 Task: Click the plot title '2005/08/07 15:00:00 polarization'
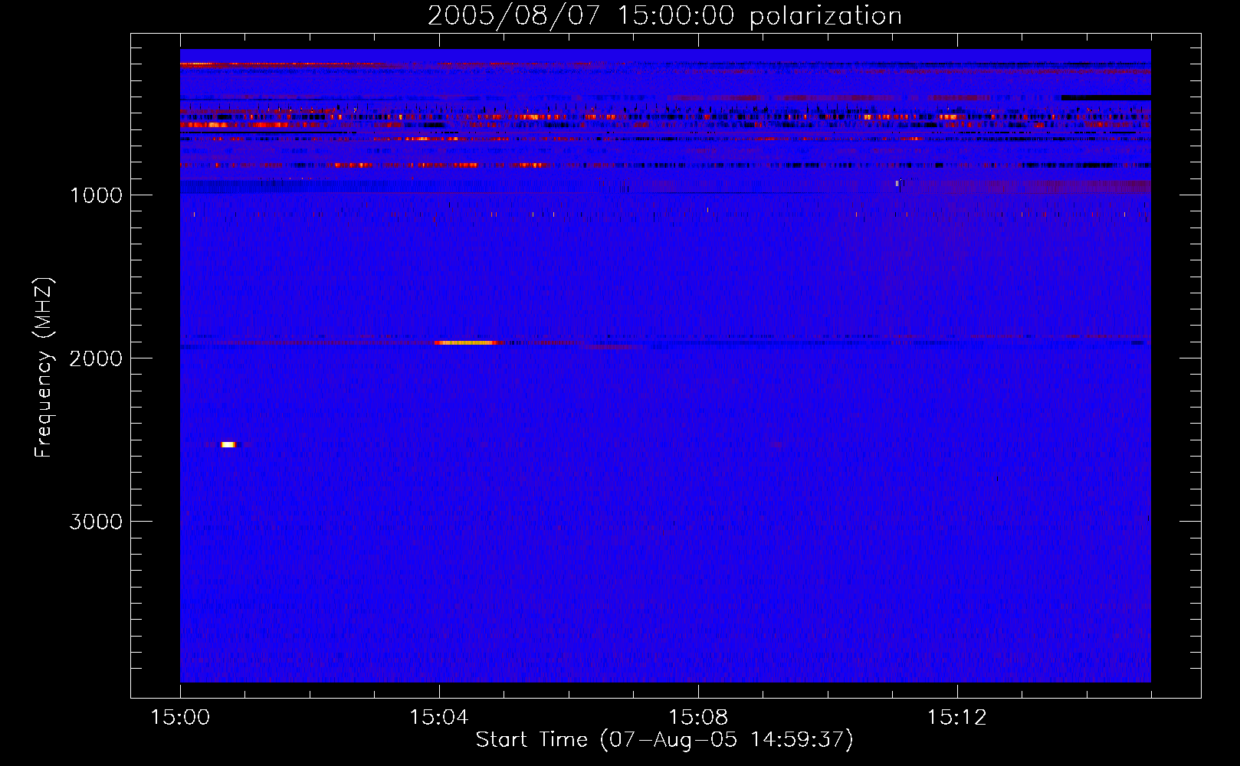click(x=664, y=16)
